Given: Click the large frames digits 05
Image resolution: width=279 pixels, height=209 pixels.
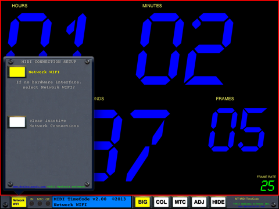Looking at the screenshot, I should [238, 129].
